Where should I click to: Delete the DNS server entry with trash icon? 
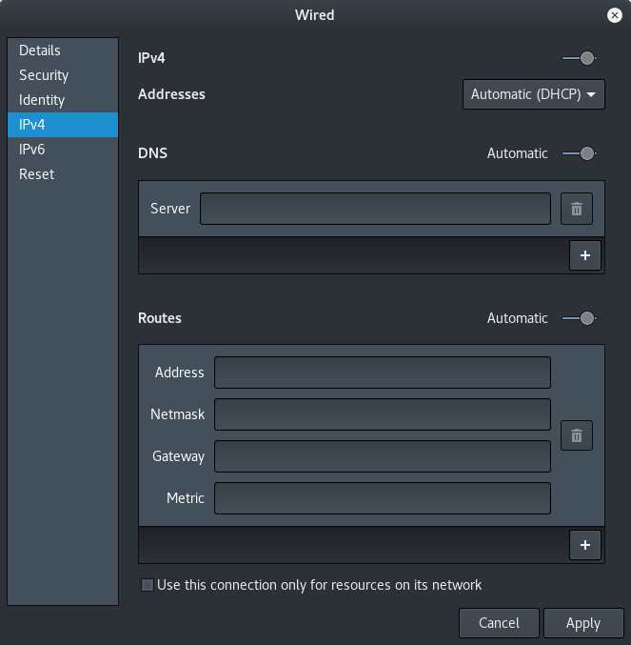pyautogui.click(x=576, y=209)
